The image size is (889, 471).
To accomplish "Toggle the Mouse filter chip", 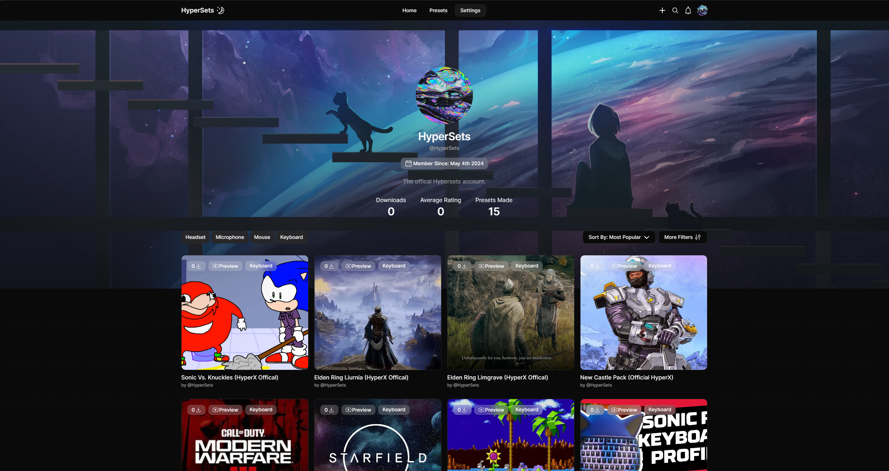I will pyautogui.click(x=262, y=237).
